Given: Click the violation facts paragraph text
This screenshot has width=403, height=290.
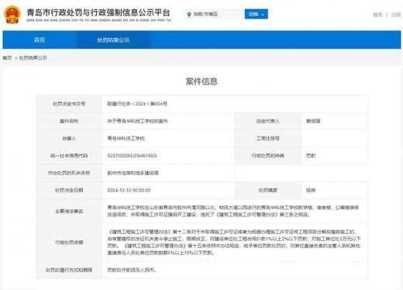Looking at the screenshot, I should (x=233, y=211).
